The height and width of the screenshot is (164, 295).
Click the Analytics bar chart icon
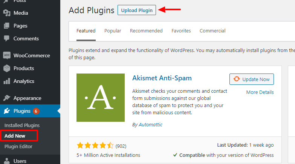(7, 81)
